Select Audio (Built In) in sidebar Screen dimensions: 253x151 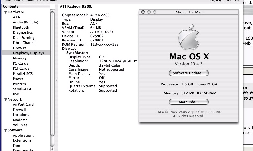point(25,22)
